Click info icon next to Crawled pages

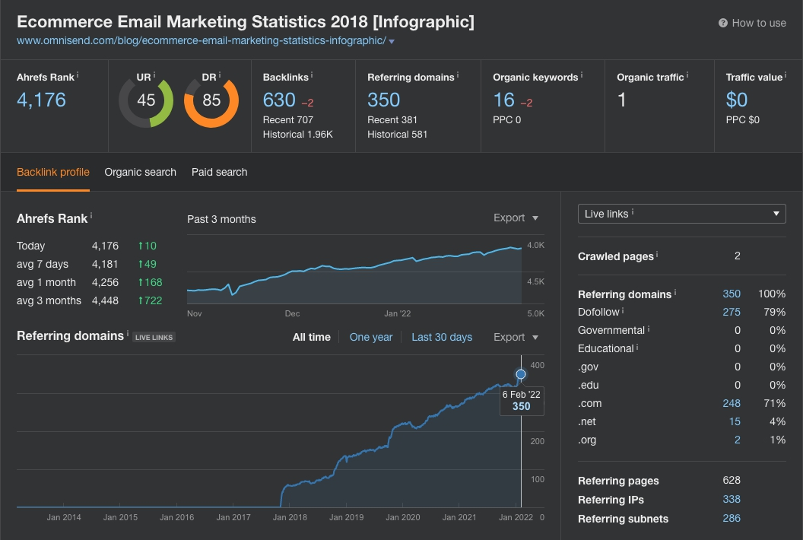pyautogui.click(x=658, y=255)
